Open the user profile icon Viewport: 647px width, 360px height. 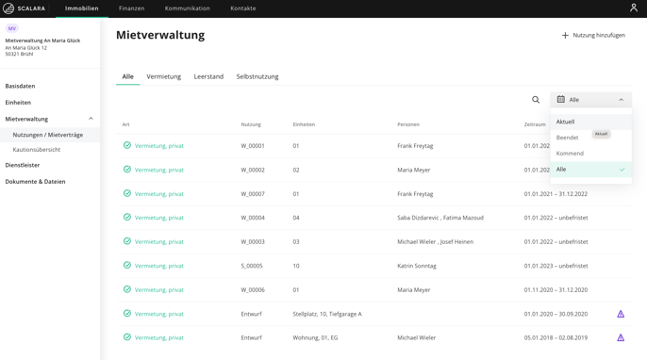point(634,8)
